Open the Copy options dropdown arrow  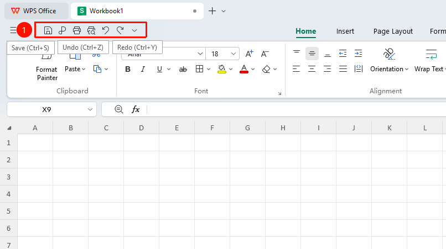(106, 69)
